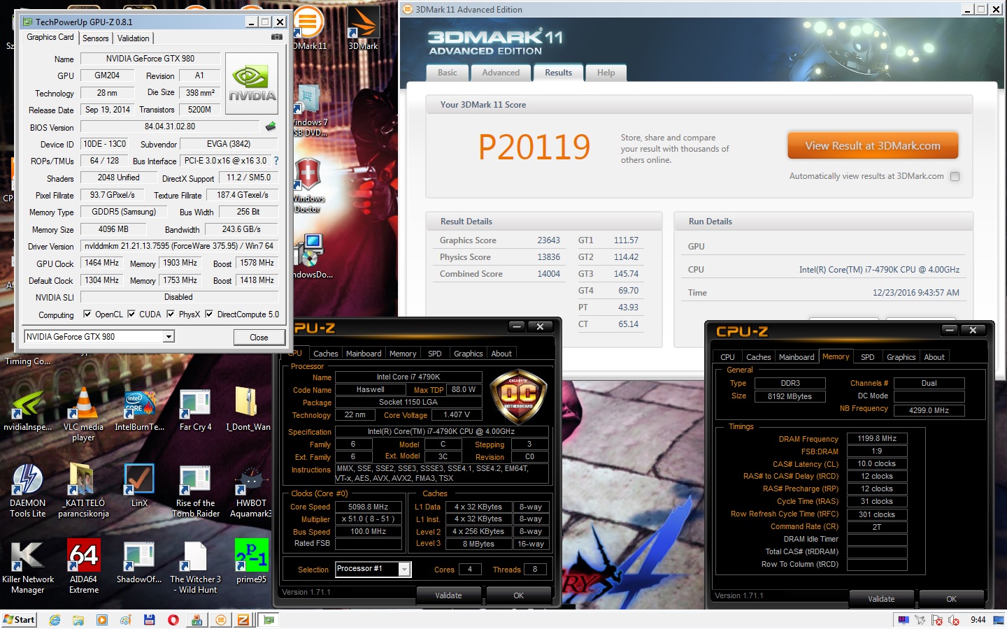The image size is (1007, 629).
Task: Open the Far Cry 4 desktop shortcut
Action: [x=195, y=410]
